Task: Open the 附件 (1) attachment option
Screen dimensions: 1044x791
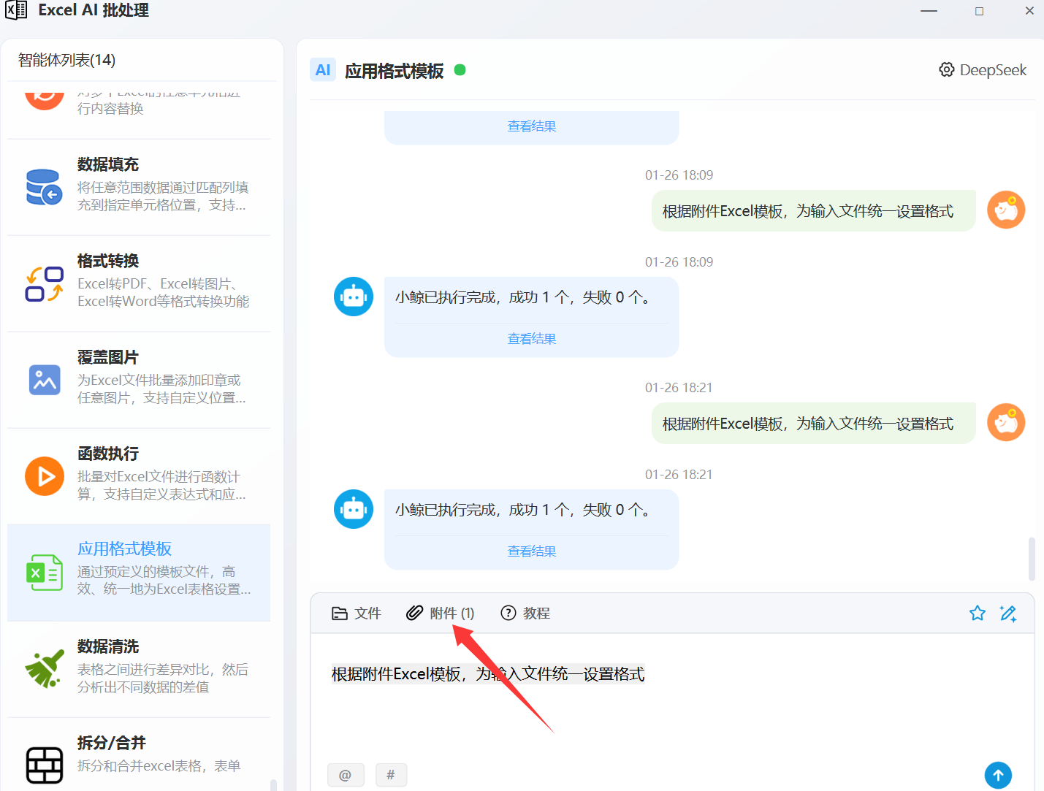Action: click(441, 614)
